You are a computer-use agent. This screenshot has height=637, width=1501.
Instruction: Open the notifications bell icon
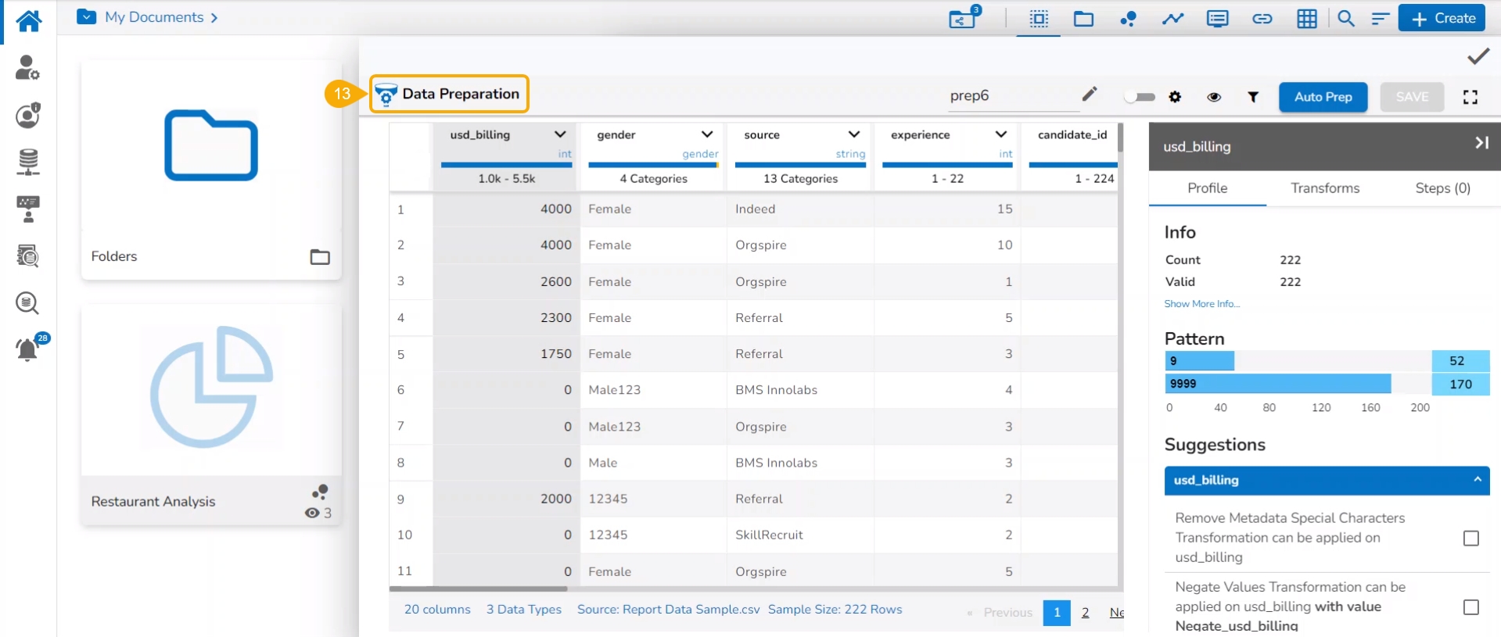(27, 349)
